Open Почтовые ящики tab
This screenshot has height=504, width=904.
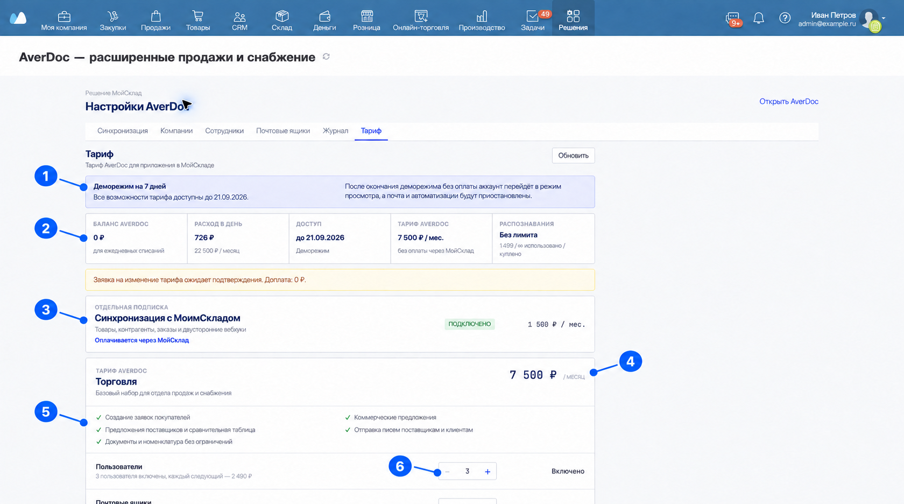click(x=283, y=131)
